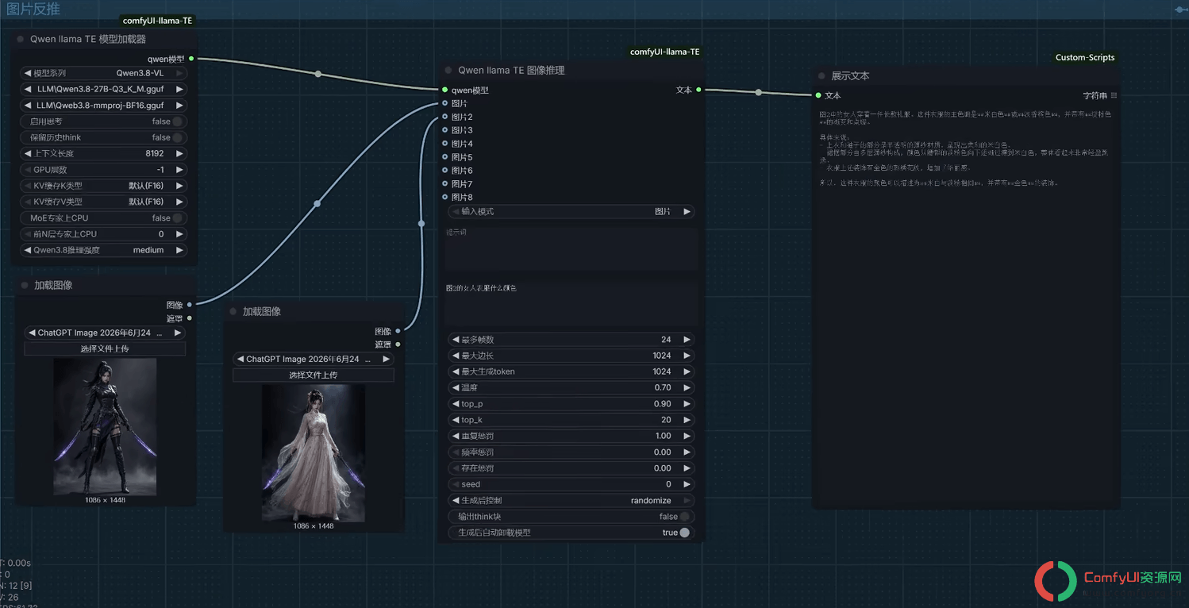Click the midpoint dot on the qwen模型 link
Screen dimensions: 1189x608
click(x=318, y=74)
